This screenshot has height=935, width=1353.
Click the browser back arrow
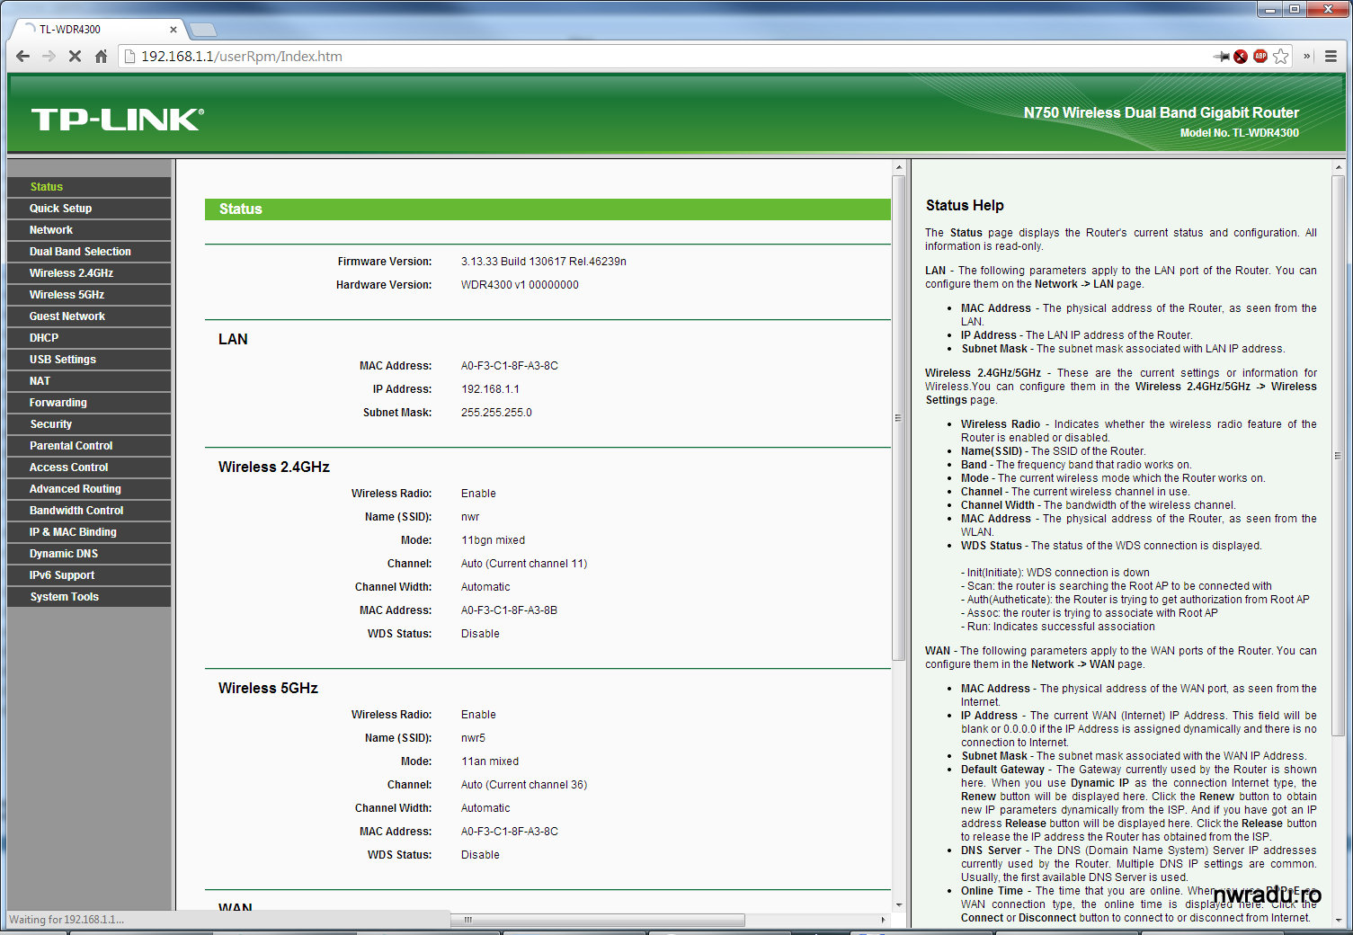(x=22, y=56)
